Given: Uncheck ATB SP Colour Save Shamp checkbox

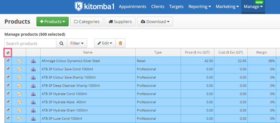Looking at the screenshot, I should [8, 77].
